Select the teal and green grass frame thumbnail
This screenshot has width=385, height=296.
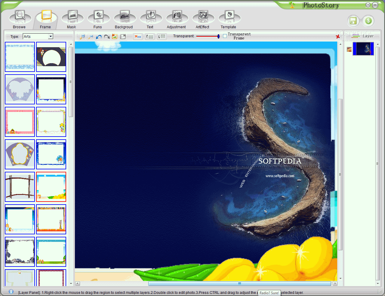[51, 252]
